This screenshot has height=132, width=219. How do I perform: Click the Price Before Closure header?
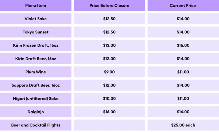click(x=109, y=6)
